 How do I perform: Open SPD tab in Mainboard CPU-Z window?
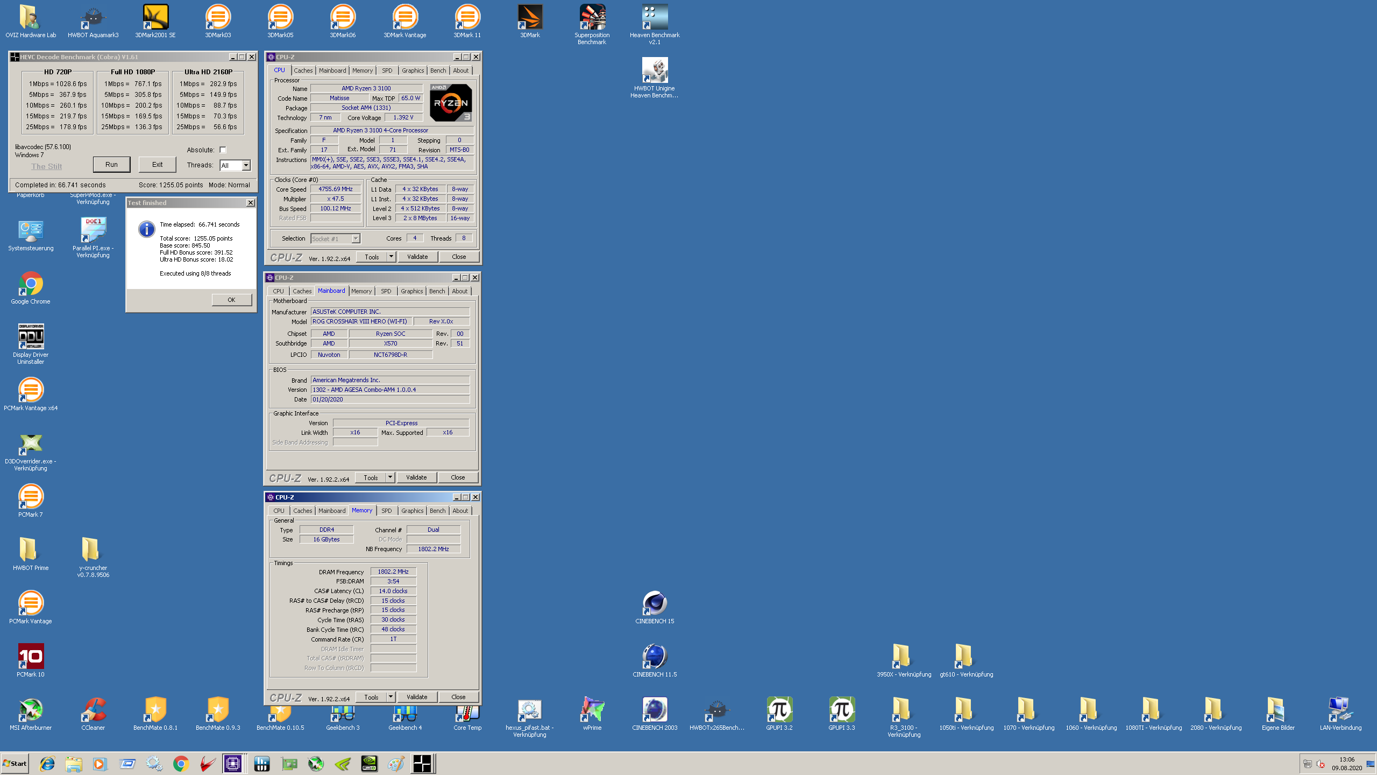[386, 291]
